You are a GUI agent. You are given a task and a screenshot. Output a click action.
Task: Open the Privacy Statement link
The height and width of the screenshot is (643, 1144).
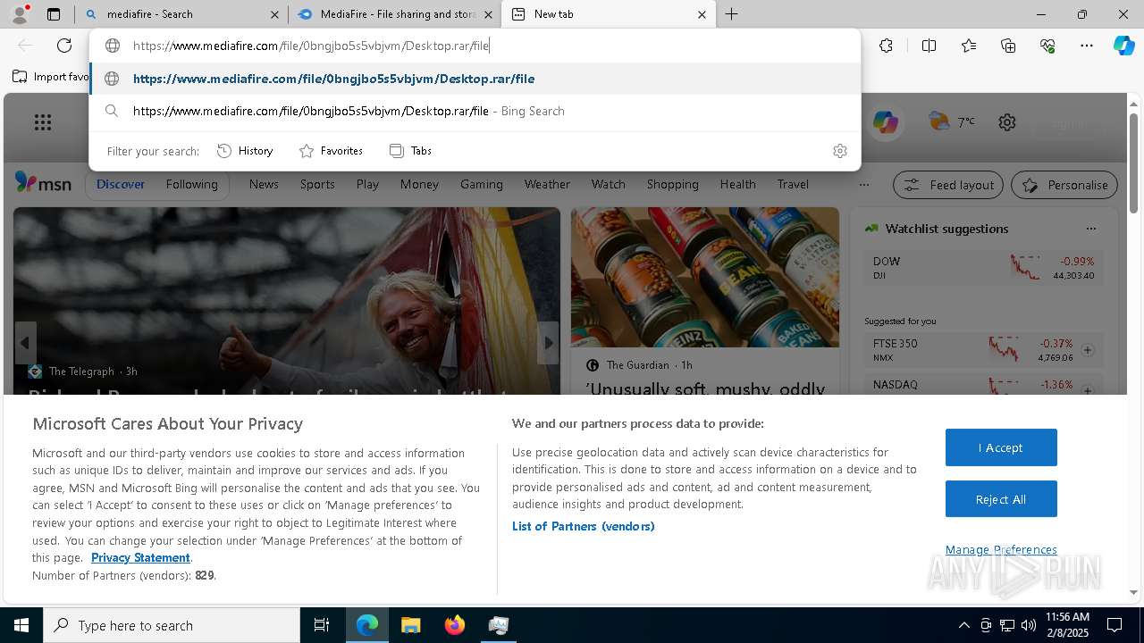(x=140, y=557)
